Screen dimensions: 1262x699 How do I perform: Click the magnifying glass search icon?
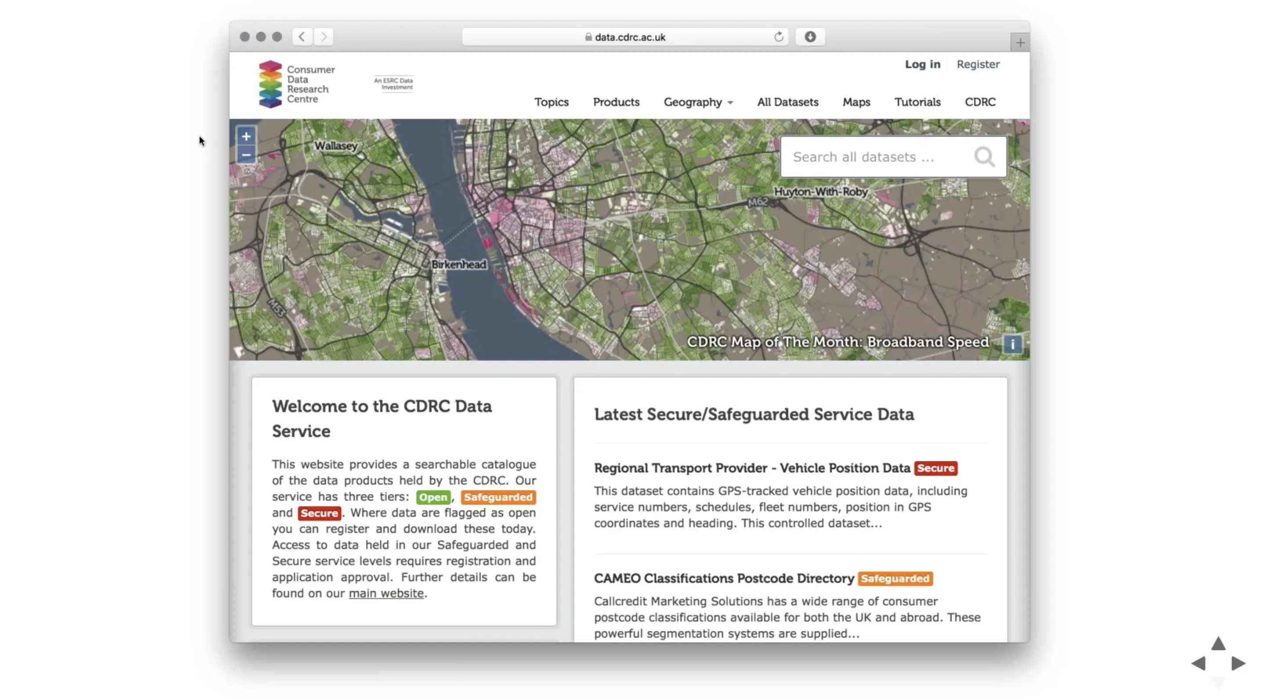(x=984, y=157)
